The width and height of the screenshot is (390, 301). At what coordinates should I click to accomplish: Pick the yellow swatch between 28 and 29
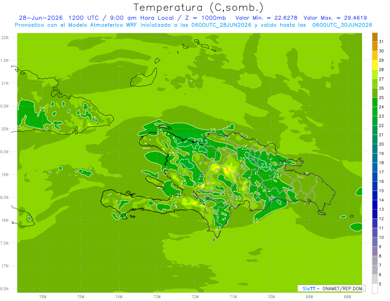(375, 65)
